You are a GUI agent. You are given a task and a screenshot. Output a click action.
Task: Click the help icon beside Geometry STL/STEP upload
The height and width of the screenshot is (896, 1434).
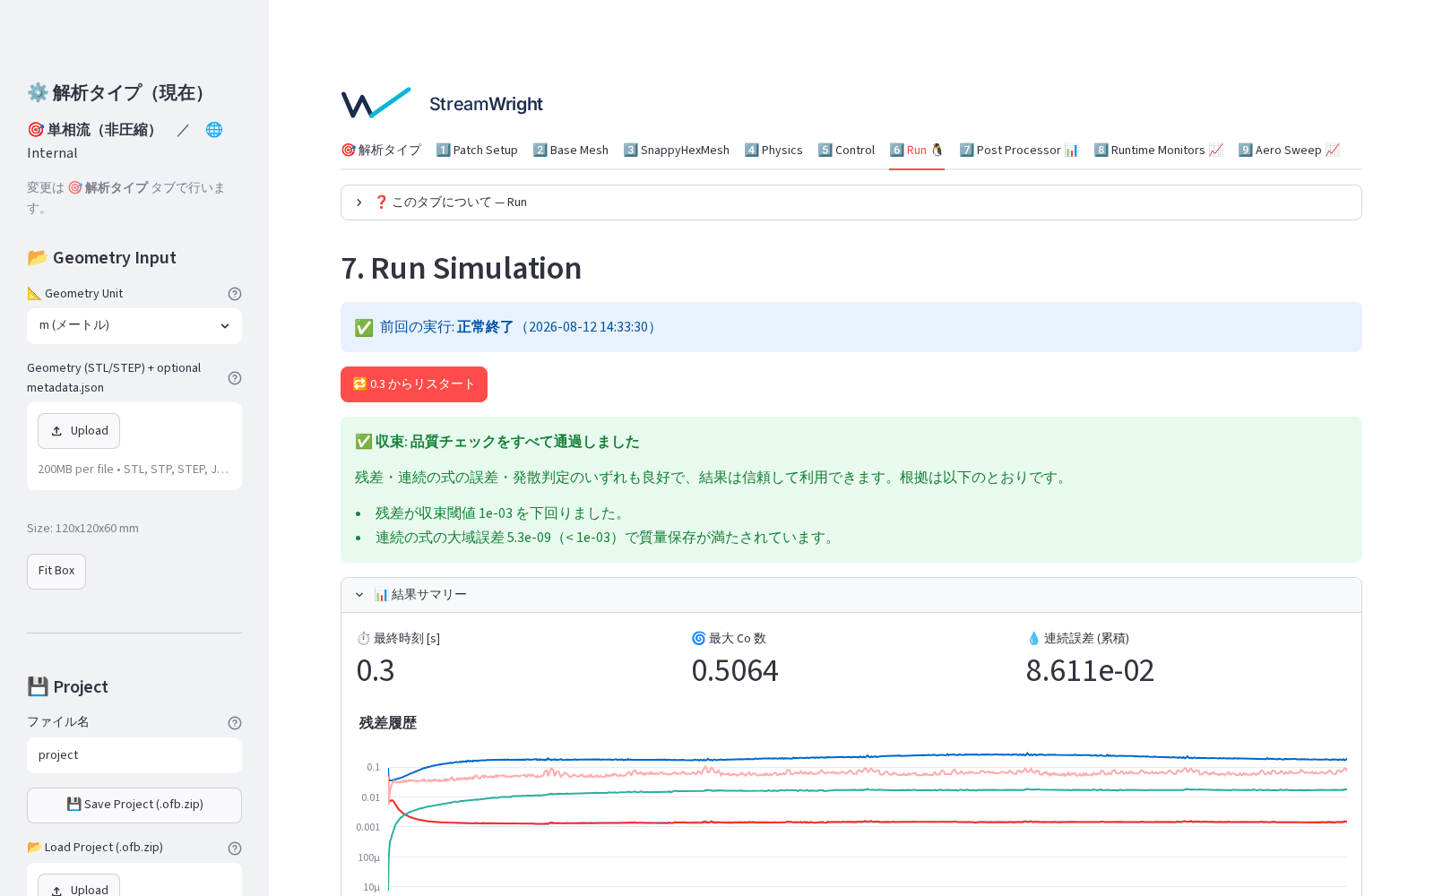coord(235,378)
